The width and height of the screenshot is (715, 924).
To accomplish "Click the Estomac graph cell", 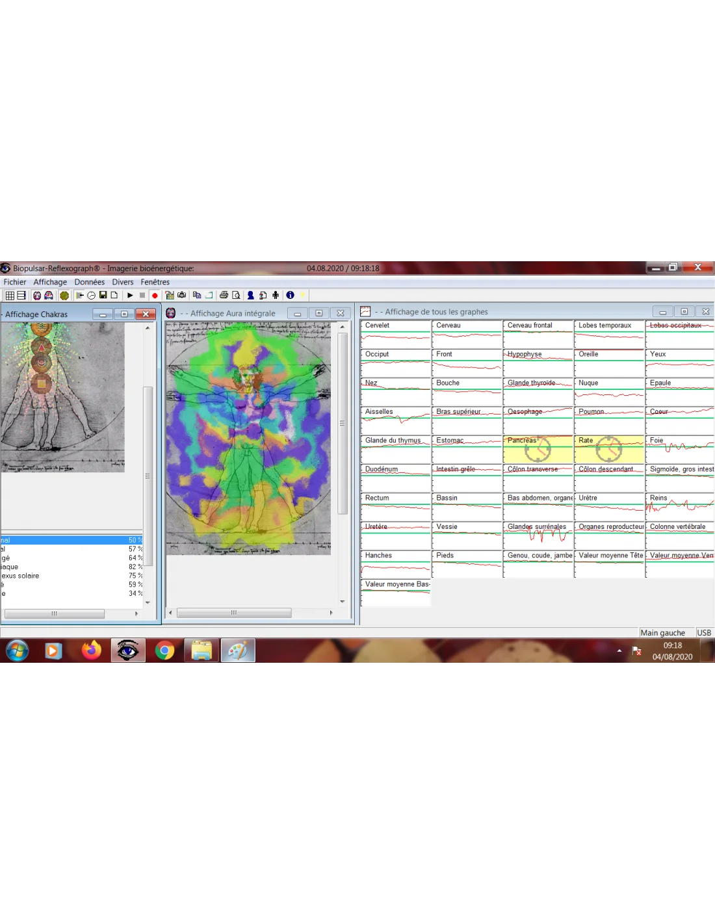I will 467,449.
